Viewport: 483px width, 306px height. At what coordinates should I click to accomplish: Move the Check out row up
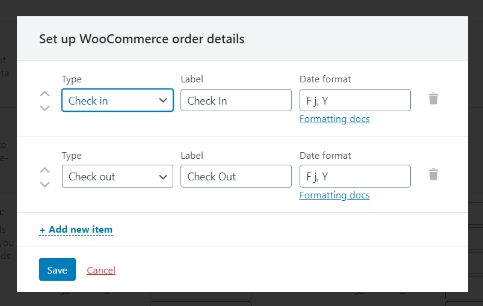coord(45,170)
